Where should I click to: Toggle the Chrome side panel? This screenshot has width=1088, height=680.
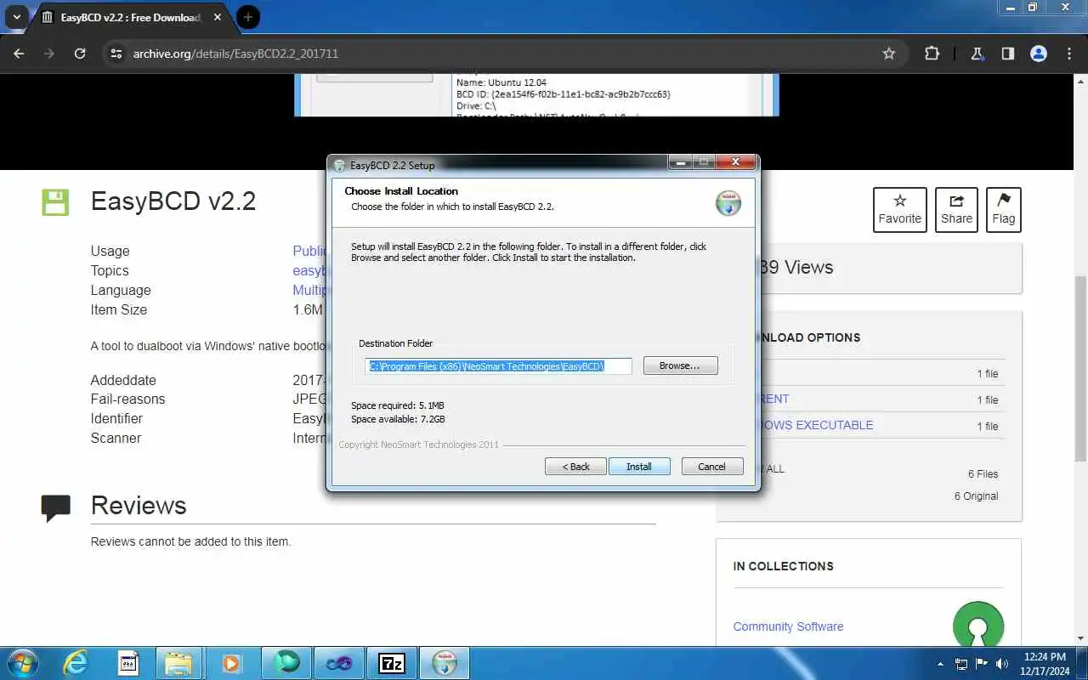tap(1008, 54)
